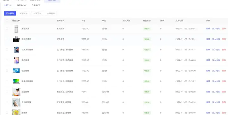Tick the checkbox for 冰箱清洗 row
228x115 pixels.
click(x=7, y=29)
